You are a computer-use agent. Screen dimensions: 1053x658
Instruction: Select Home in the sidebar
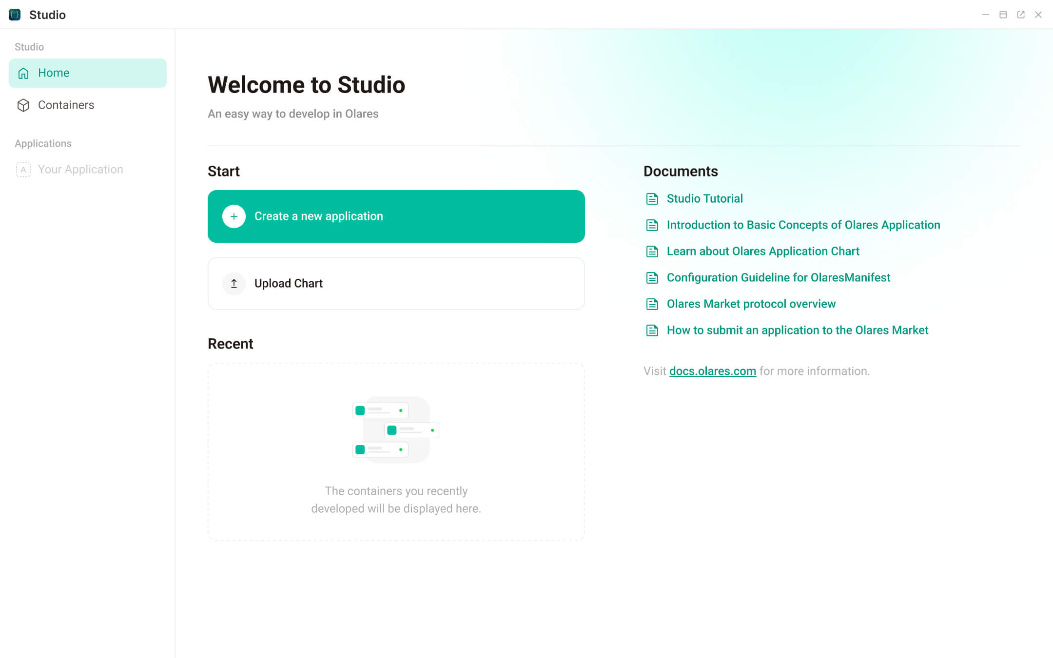88,73
